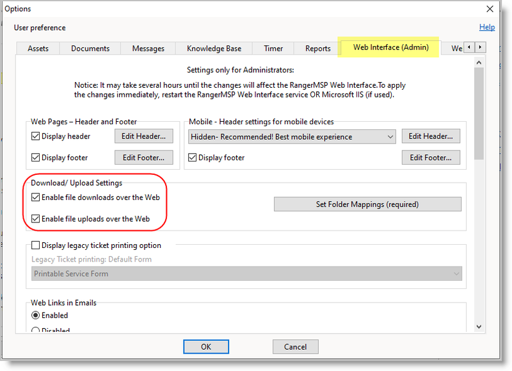Click Edit Header for mobile devices

[431, 136]
